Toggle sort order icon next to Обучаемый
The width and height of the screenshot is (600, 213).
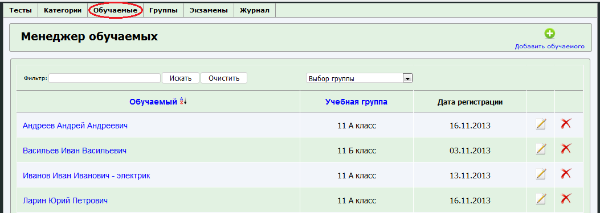(x=183, y=101)
